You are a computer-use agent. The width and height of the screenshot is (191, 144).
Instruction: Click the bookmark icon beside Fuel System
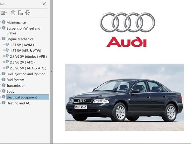click(x=4, y=80)
